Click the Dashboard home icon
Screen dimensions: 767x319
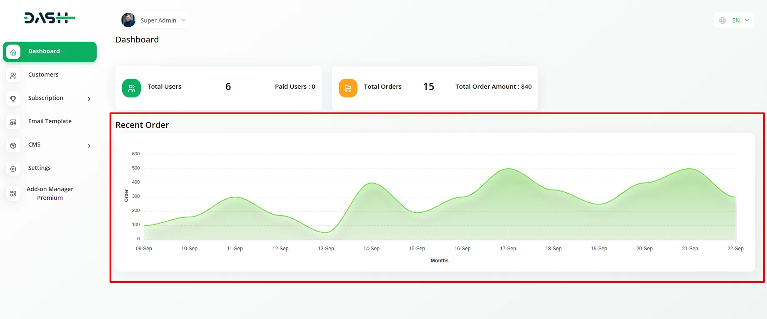click(x=13, y=52)
